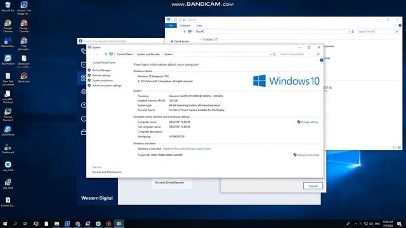406x228 pixels.
Task: Open Security and Maintenance link
Action: tap(107, 172)
